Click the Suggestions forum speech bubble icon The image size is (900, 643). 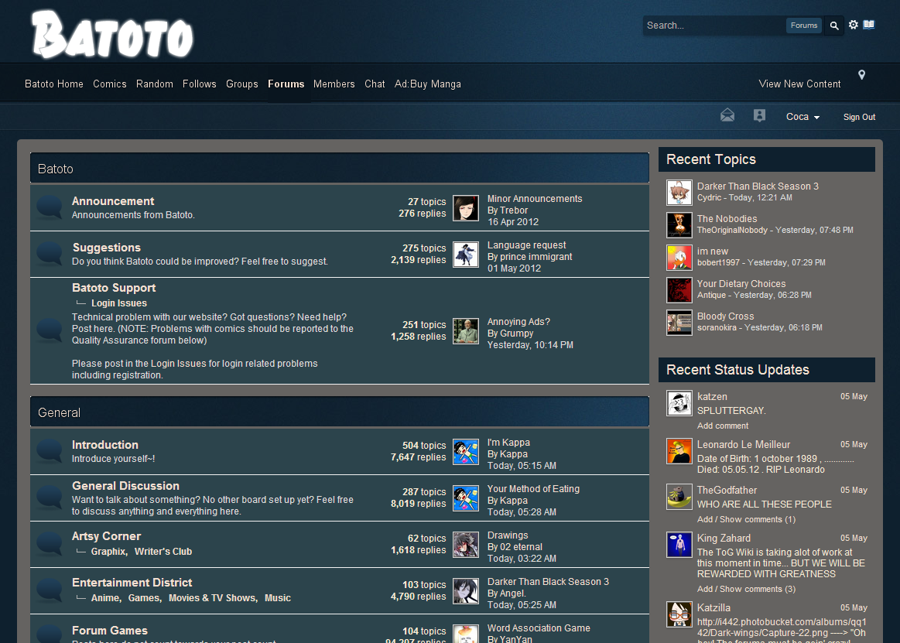pos(50,254)
